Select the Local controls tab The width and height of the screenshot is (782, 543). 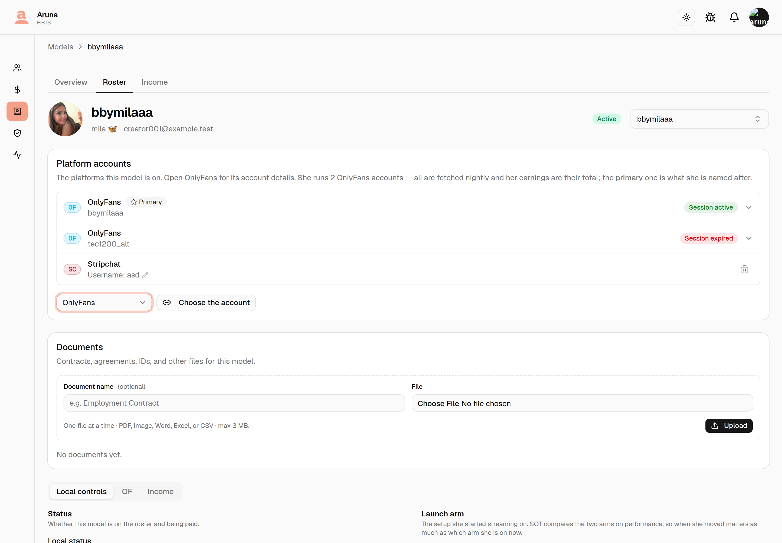(82, 492)
